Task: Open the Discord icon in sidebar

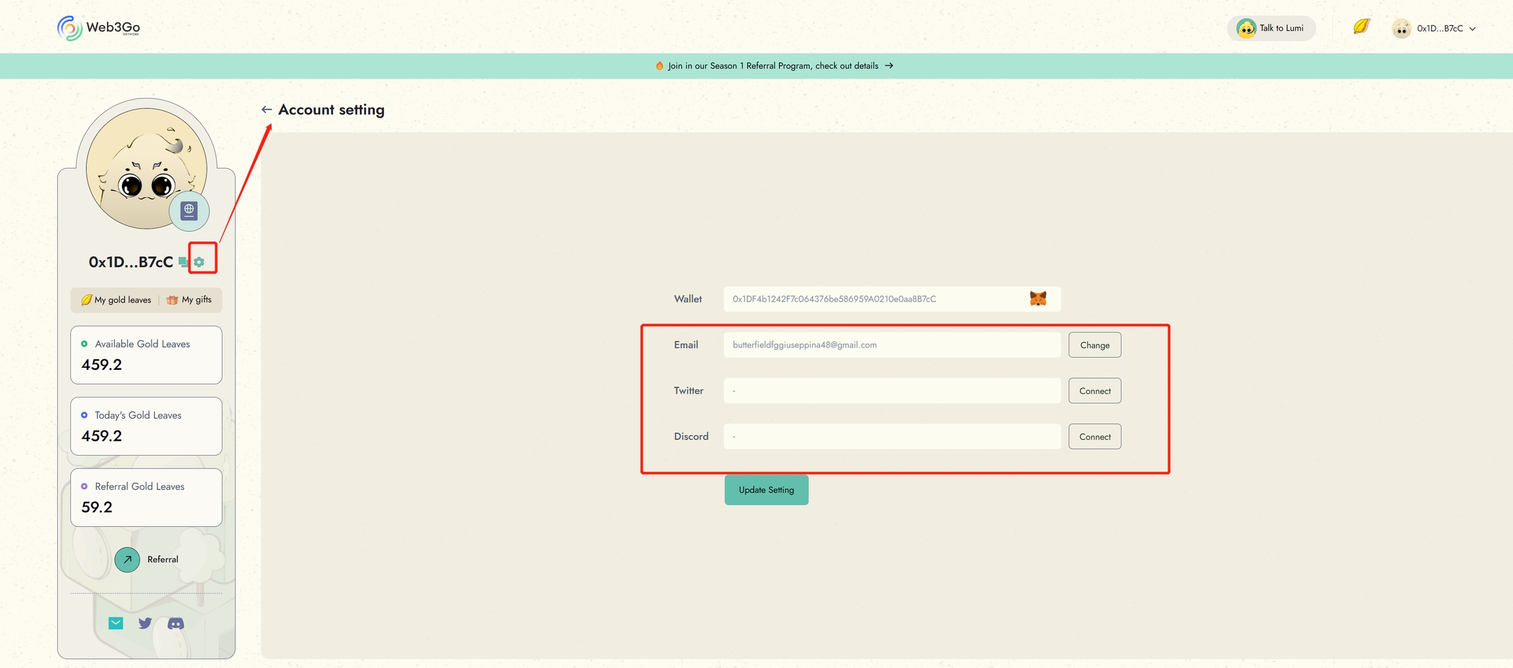Action: coord(175,623)
